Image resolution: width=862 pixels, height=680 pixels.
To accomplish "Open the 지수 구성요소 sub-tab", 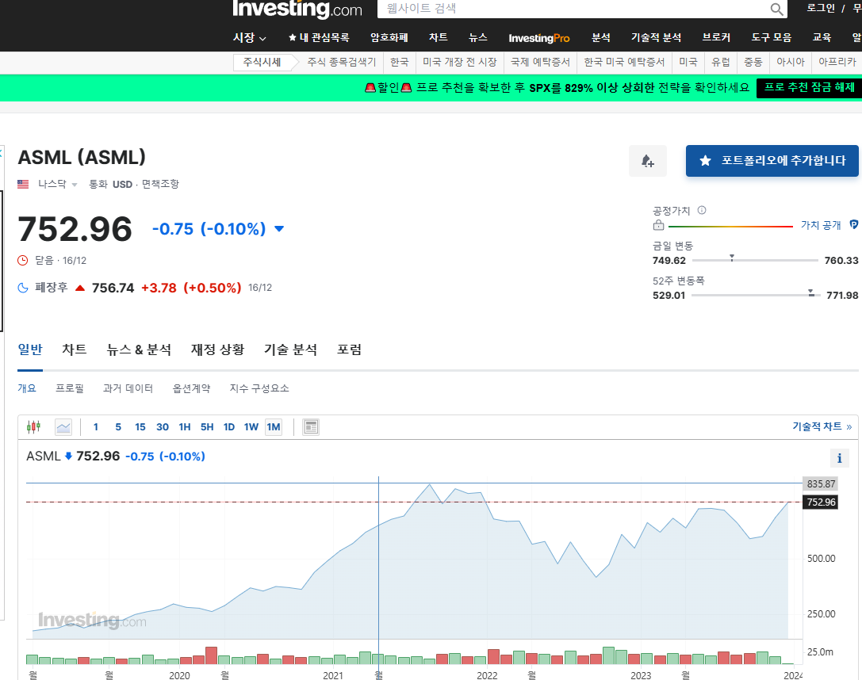I will 259,388.
